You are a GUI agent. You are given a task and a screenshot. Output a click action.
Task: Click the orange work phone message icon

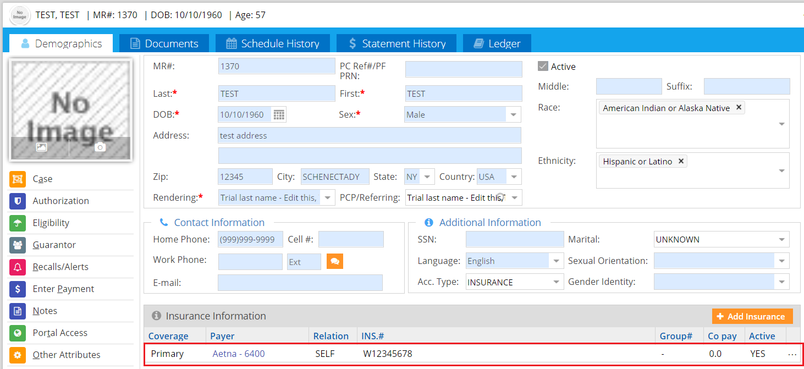tap(334, 261)
